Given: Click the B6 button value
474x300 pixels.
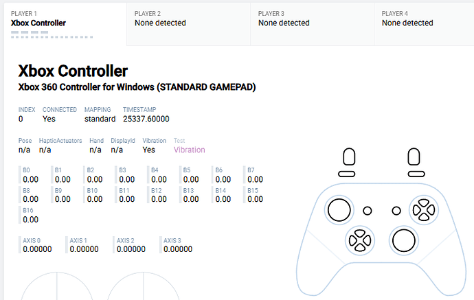Looking at the screenshot, I should pos(223,179).
